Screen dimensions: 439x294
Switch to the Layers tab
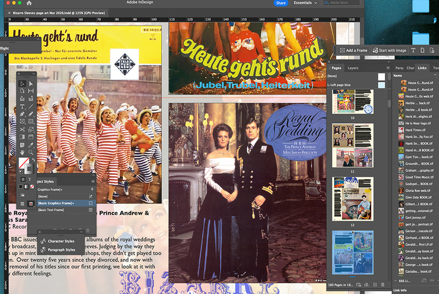[x=353, y=68]
